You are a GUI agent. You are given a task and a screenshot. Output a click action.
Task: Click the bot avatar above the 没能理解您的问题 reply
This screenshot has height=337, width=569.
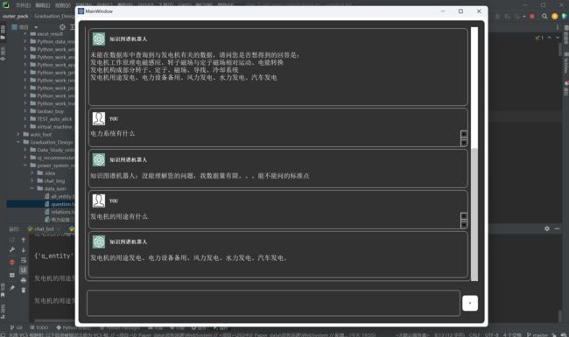tap(99, 159)
